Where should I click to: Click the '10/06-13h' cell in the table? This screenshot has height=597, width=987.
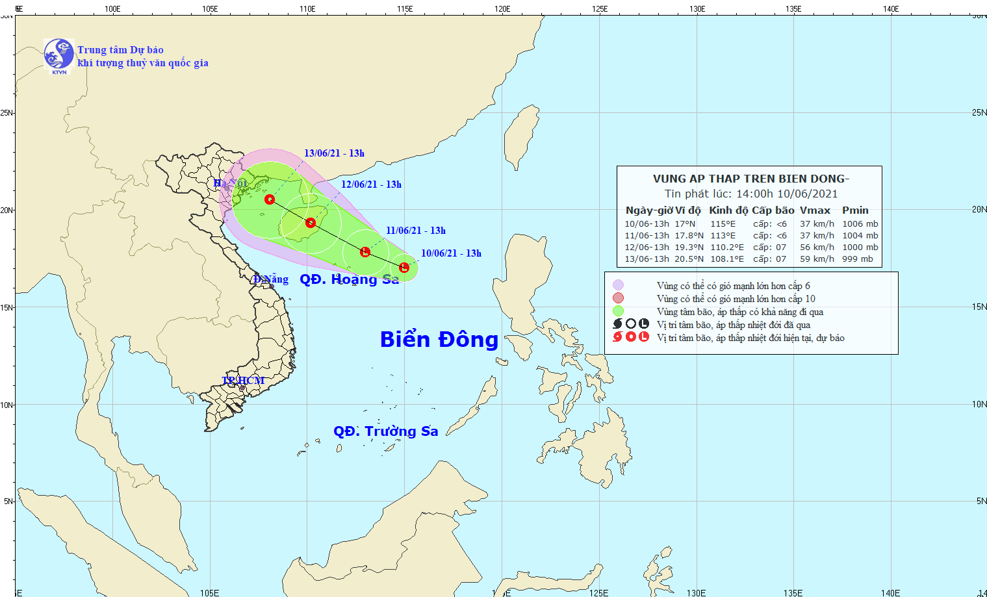(647, 224)
